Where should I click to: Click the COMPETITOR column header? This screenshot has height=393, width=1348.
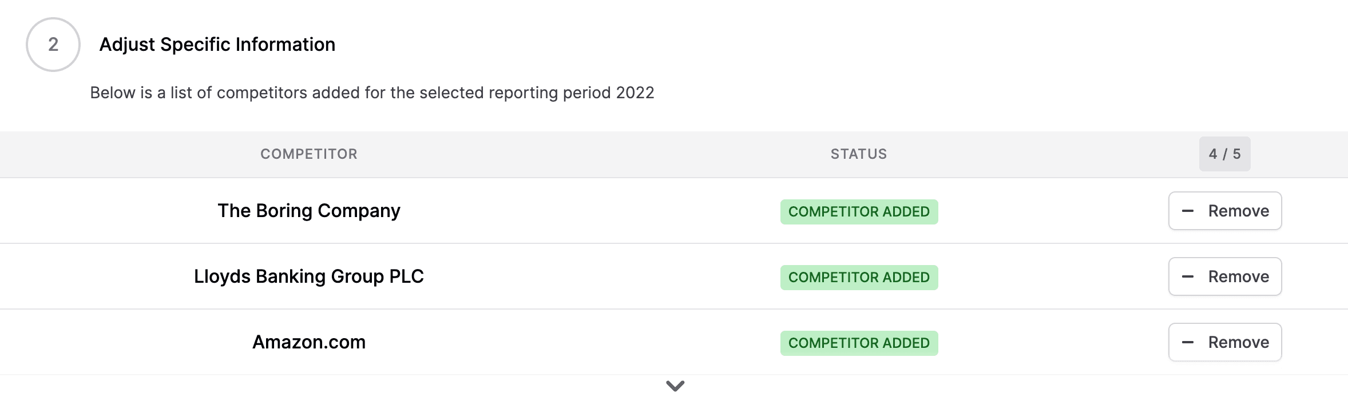[x=309, y=154]
